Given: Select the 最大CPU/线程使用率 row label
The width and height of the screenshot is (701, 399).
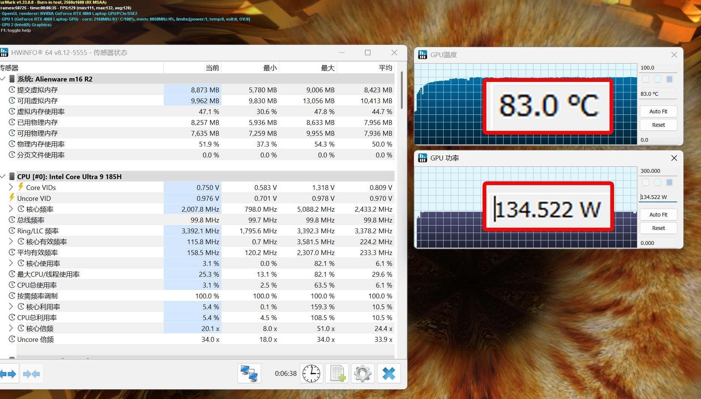Looking at the screenshot, I should (48, 274).
